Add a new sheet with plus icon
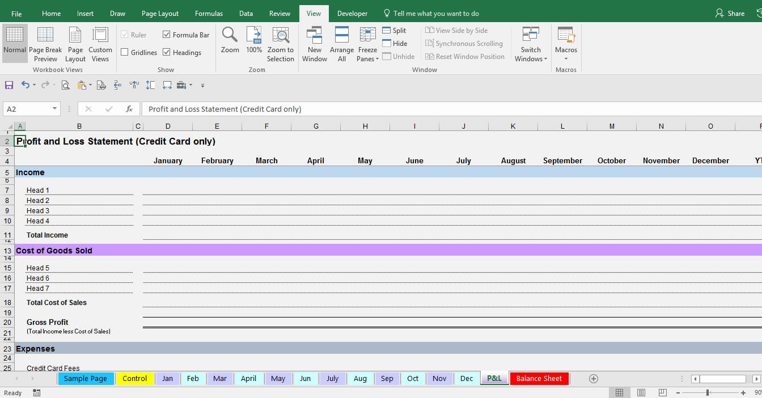 pos(593,379)
